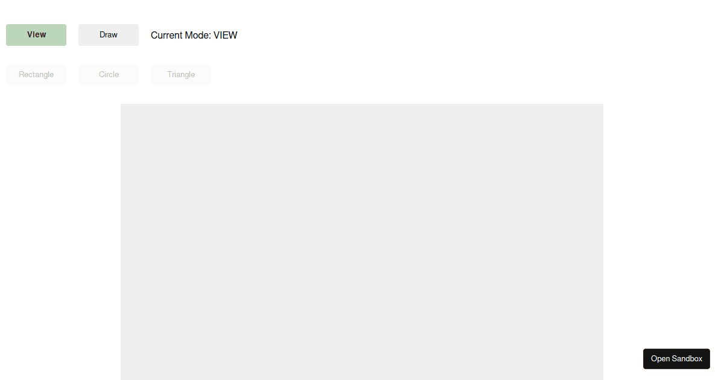
Task: Focus the empty canvas area
Action: click(x=362, y=242)
